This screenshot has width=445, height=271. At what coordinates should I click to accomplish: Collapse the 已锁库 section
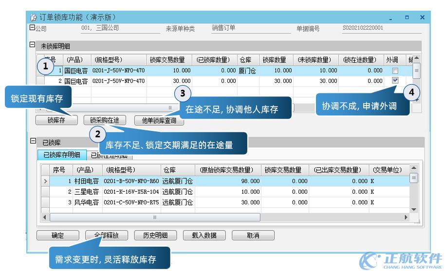[33, 142]
